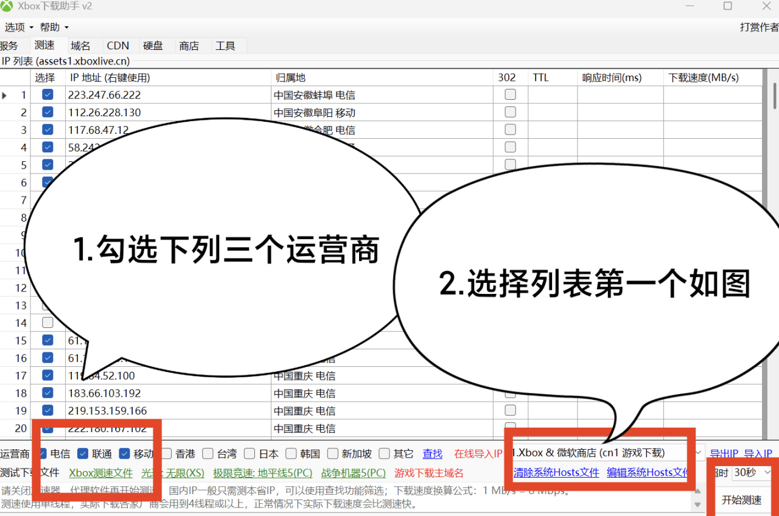779x516 pixels.
Task: Click the notes box scroll down arrow
Action: [x=699, y=506]
